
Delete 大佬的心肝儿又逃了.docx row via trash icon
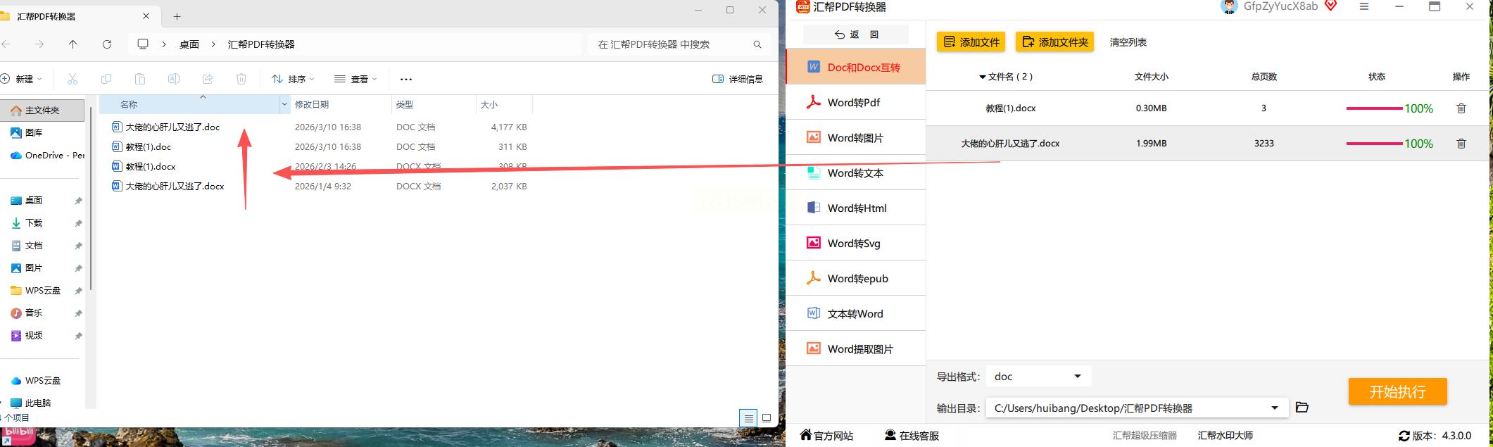click(1461, 144)
